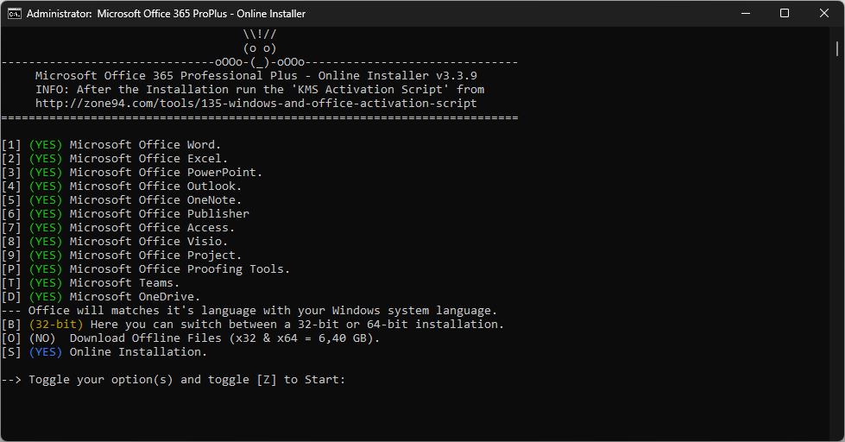Image resolution: width=845 pixels, height=442 pixels.
Task: Click the (NO) status for Download Offline Files
Action: pos(42,338)
